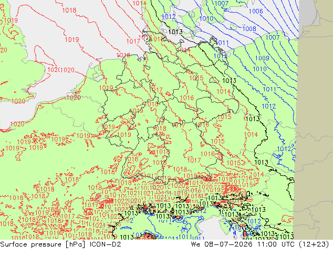The height and width of the screenshot is (257, 333).
Task: Click the '(12+23)' forecast run text
Action: [314, 244]
